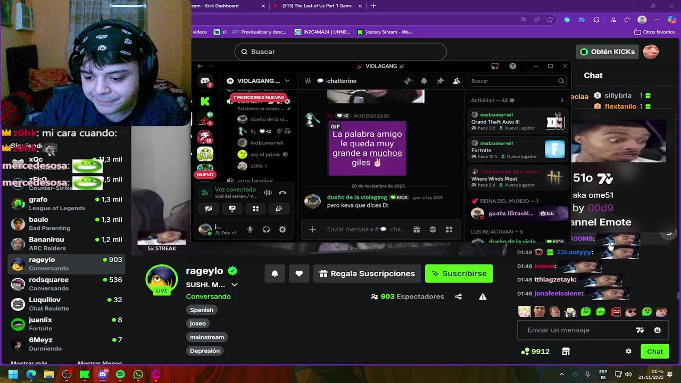Open Discord direct messages home icon
This screenshot has width=681, height=383.
(x=205, y=81)
